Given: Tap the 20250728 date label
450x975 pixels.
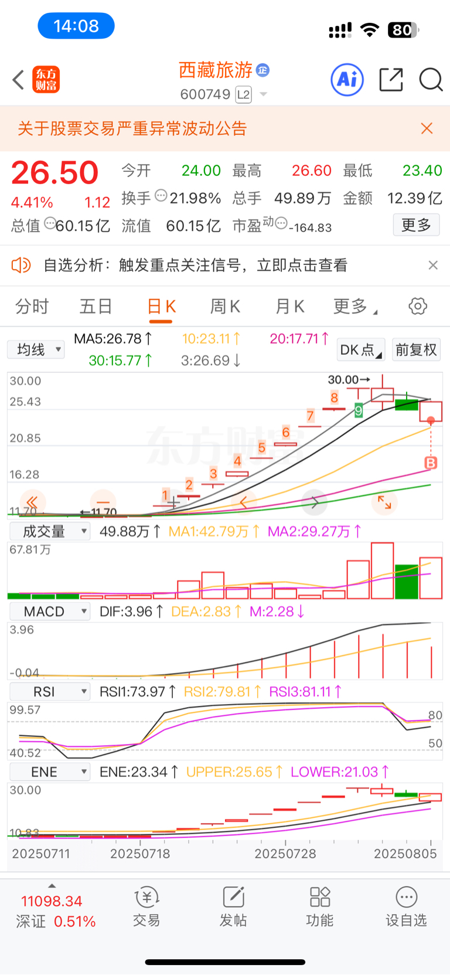Looking at the screenshot, I should (285, 854).
